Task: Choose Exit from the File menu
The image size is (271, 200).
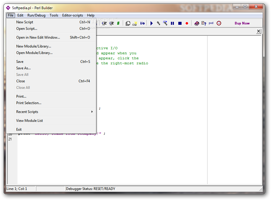Action: point(55,129)
